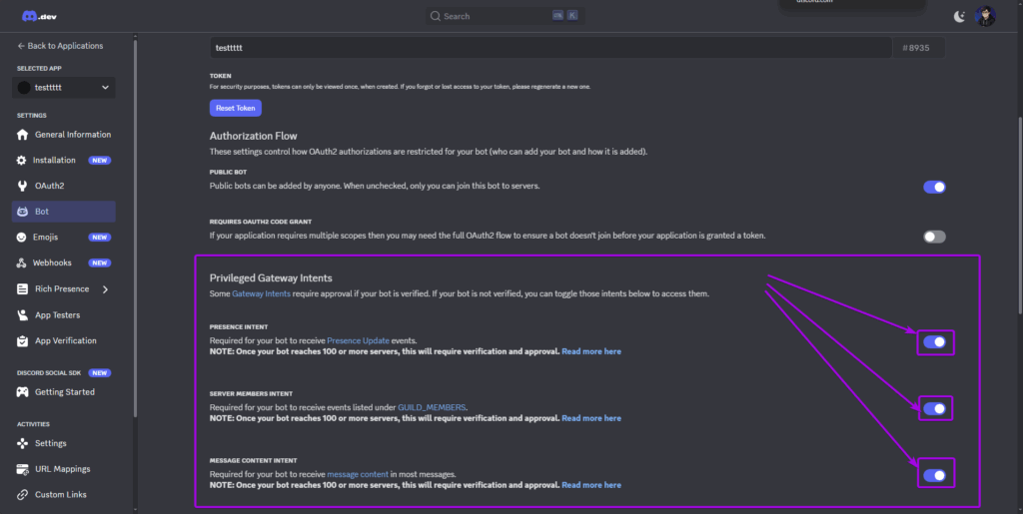Open the URL Mappings page
This screenshot has width=1023, height=514.
pos(62,469)
